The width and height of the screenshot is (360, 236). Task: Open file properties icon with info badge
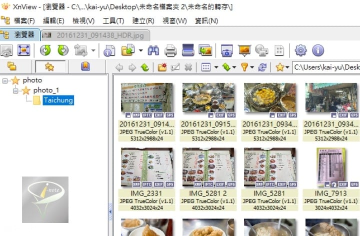pos(109,50)
